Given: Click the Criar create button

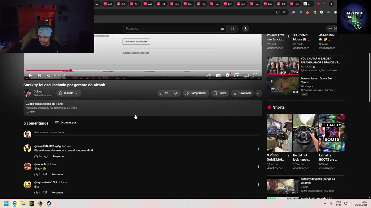Looking at the screenshot, I should [332, 29].
